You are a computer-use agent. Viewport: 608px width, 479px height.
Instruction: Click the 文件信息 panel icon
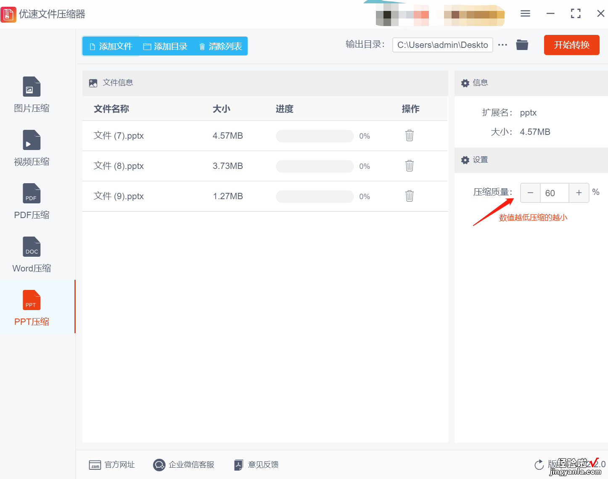(93, 83)
